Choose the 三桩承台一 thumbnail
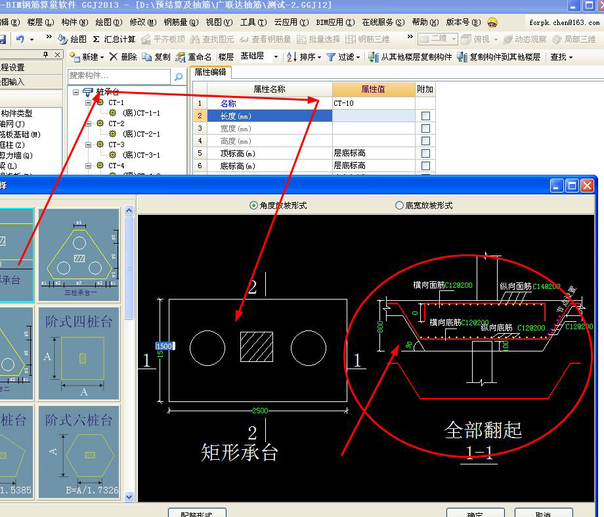The width and height of the screenshot is (604, 517). 79,254
